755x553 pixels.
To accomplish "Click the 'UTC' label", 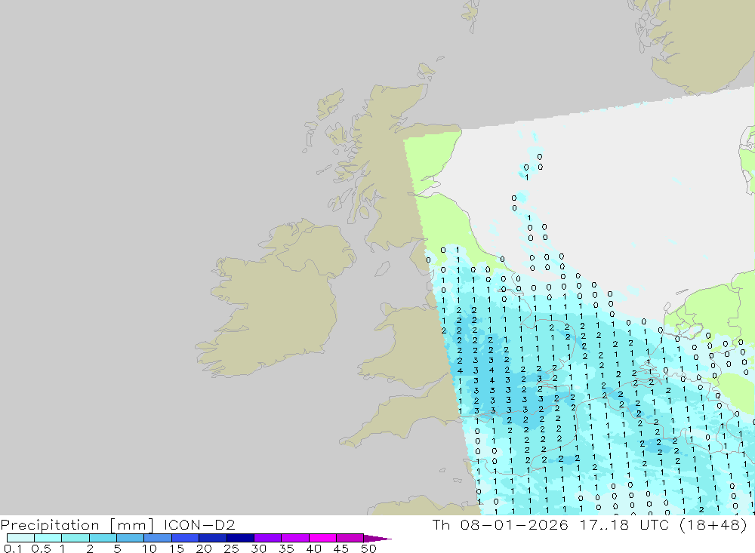I will (655, 524).
